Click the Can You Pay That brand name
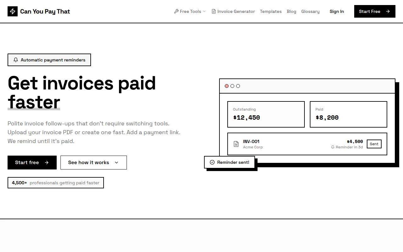This screenshot has width=403, height=252. [x=45, y=11]
